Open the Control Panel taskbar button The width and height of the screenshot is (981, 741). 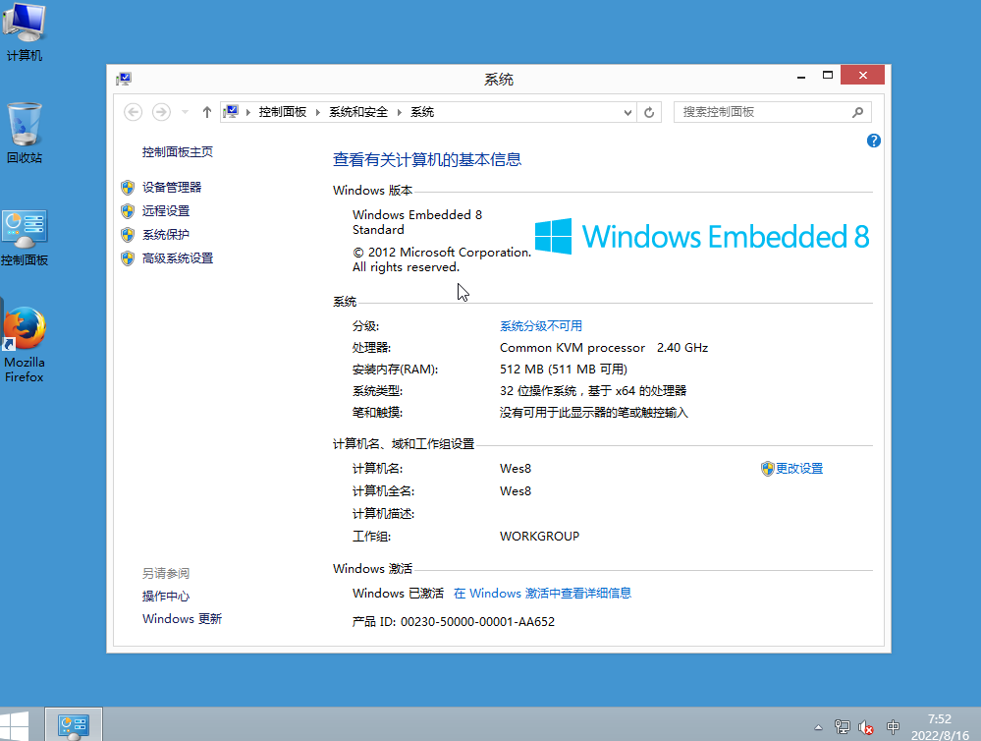(74, 725)
